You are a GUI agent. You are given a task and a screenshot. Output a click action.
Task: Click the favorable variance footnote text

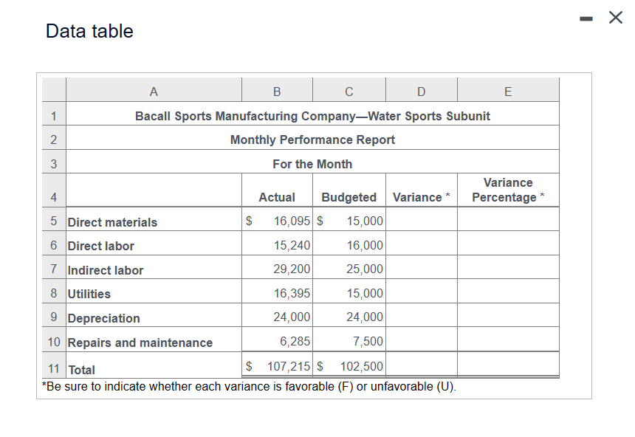(251, 385)
